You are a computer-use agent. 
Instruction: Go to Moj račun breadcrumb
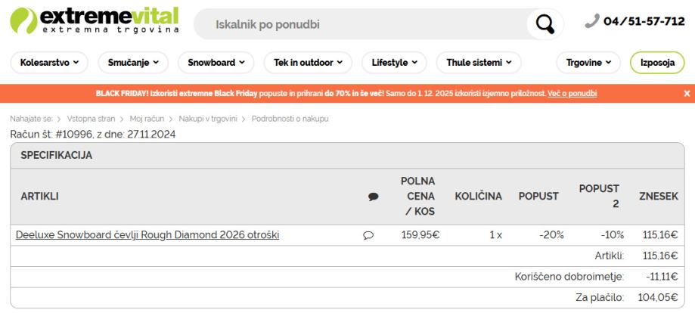pyautogui.click(x=147, y=119)
